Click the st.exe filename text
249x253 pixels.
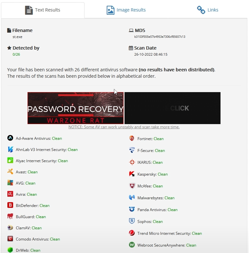tap(17, 37)
